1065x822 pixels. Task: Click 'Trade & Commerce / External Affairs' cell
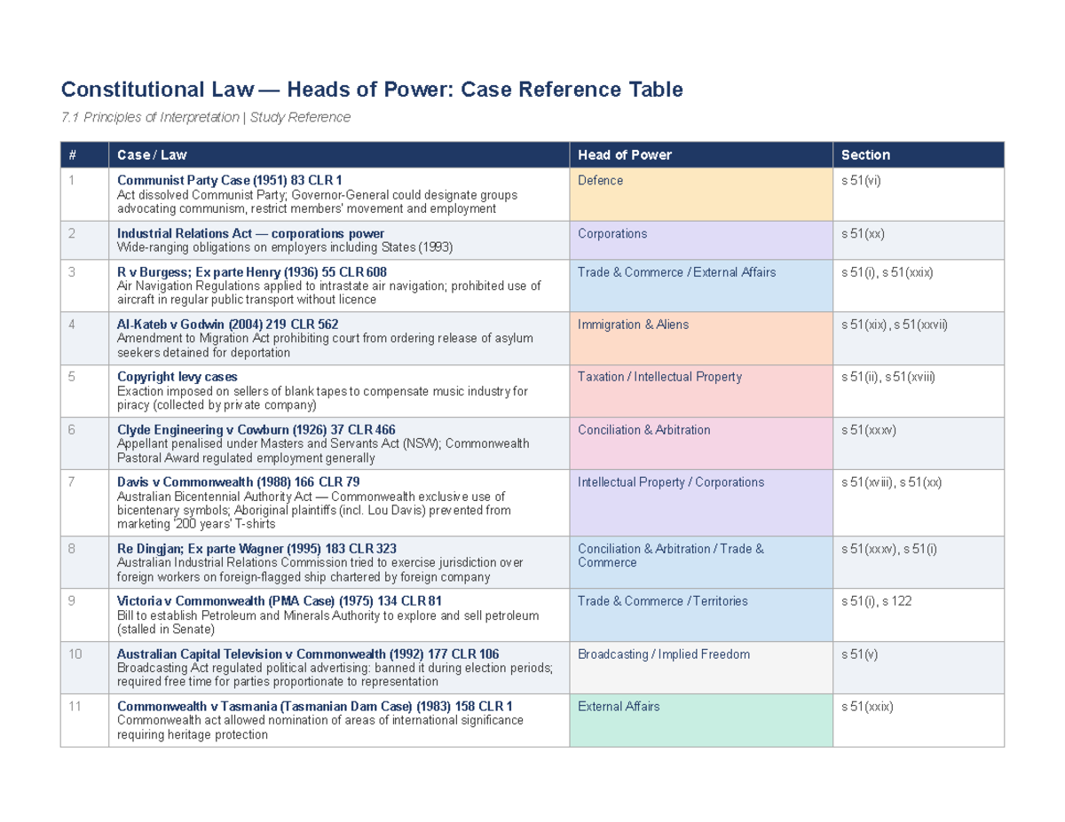click(701, 286)
